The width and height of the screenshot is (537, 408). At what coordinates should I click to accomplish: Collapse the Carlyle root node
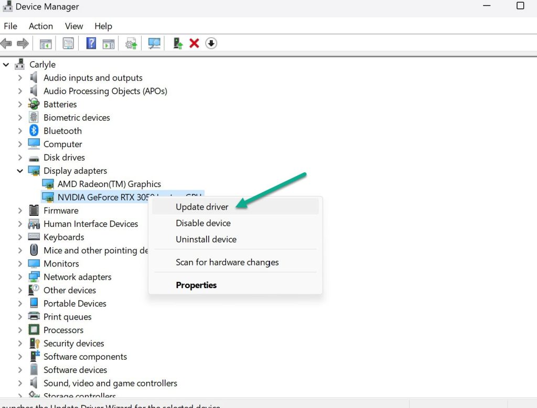point(6,64)
